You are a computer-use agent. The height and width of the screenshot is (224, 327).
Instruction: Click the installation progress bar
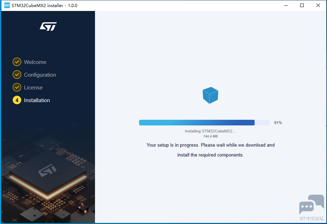point(204,123)
